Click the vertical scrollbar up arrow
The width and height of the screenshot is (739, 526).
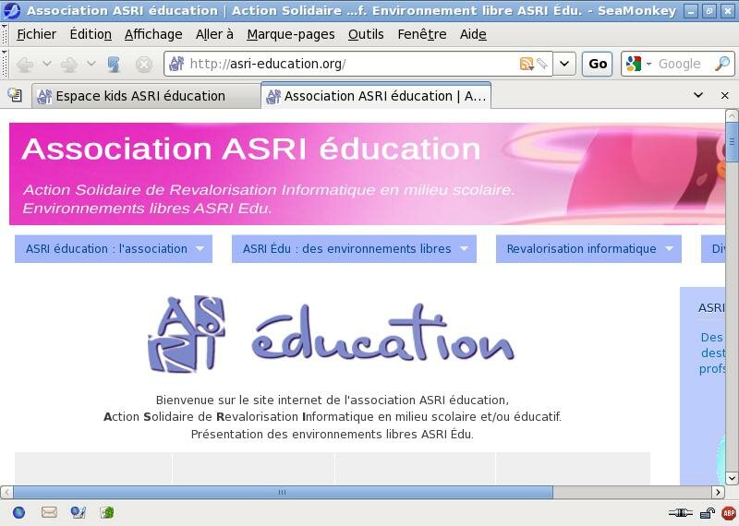point(732,115)
